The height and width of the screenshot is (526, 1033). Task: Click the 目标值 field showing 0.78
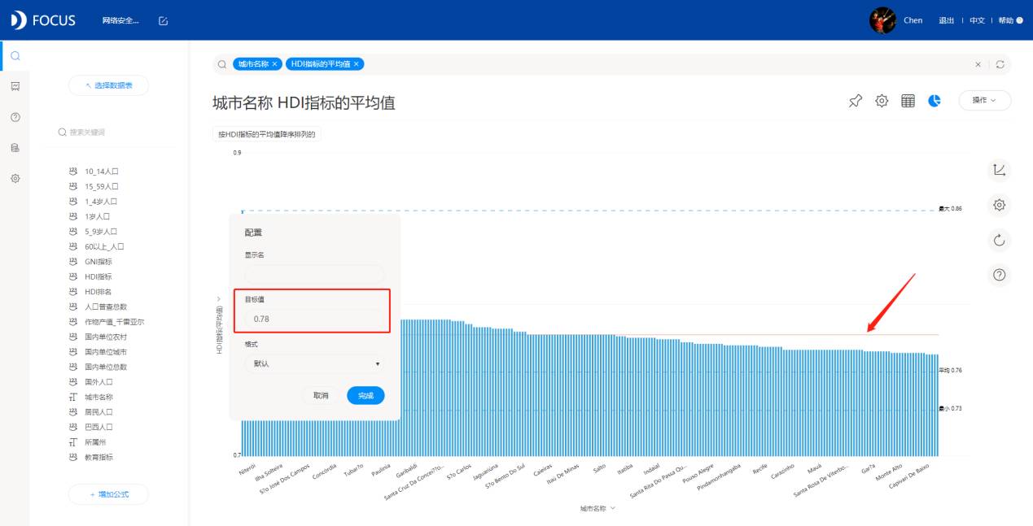click(x=314, y=319)
